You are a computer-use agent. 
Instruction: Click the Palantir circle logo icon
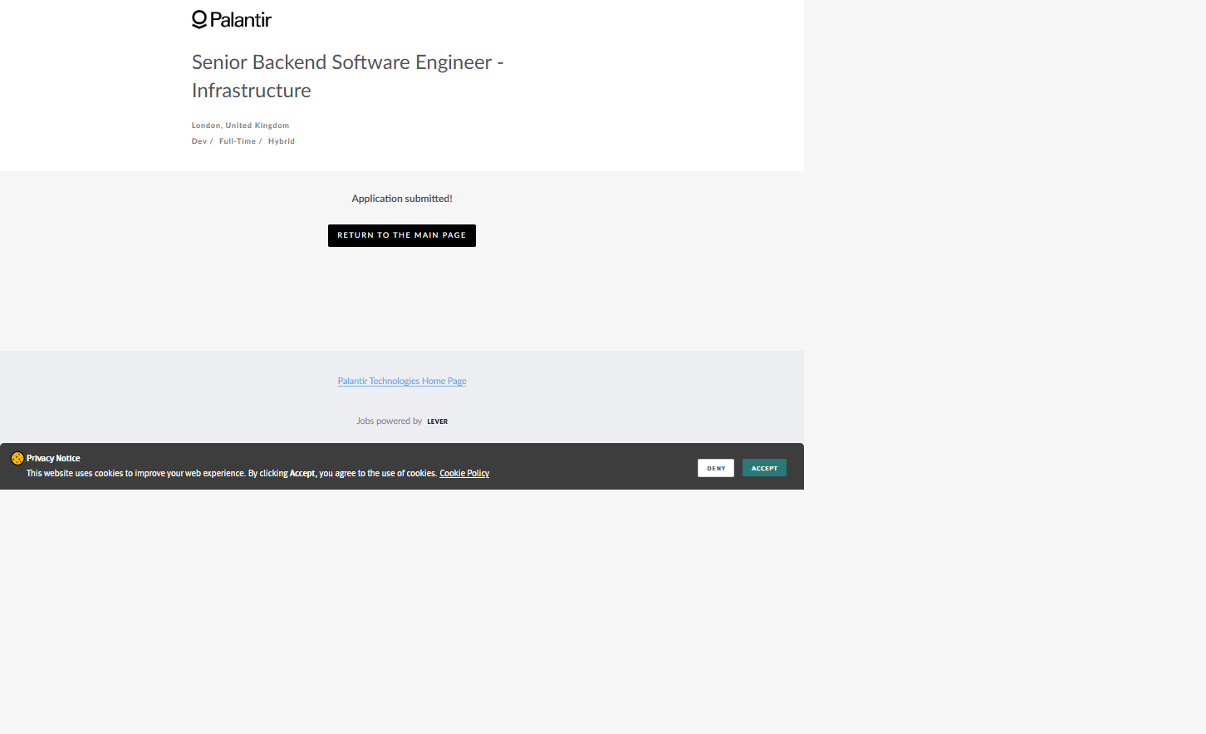(x=199, y=19)
